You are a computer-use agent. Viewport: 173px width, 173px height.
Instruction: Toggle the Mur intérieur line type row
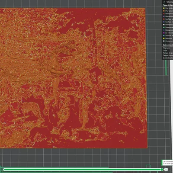(168, 8)
